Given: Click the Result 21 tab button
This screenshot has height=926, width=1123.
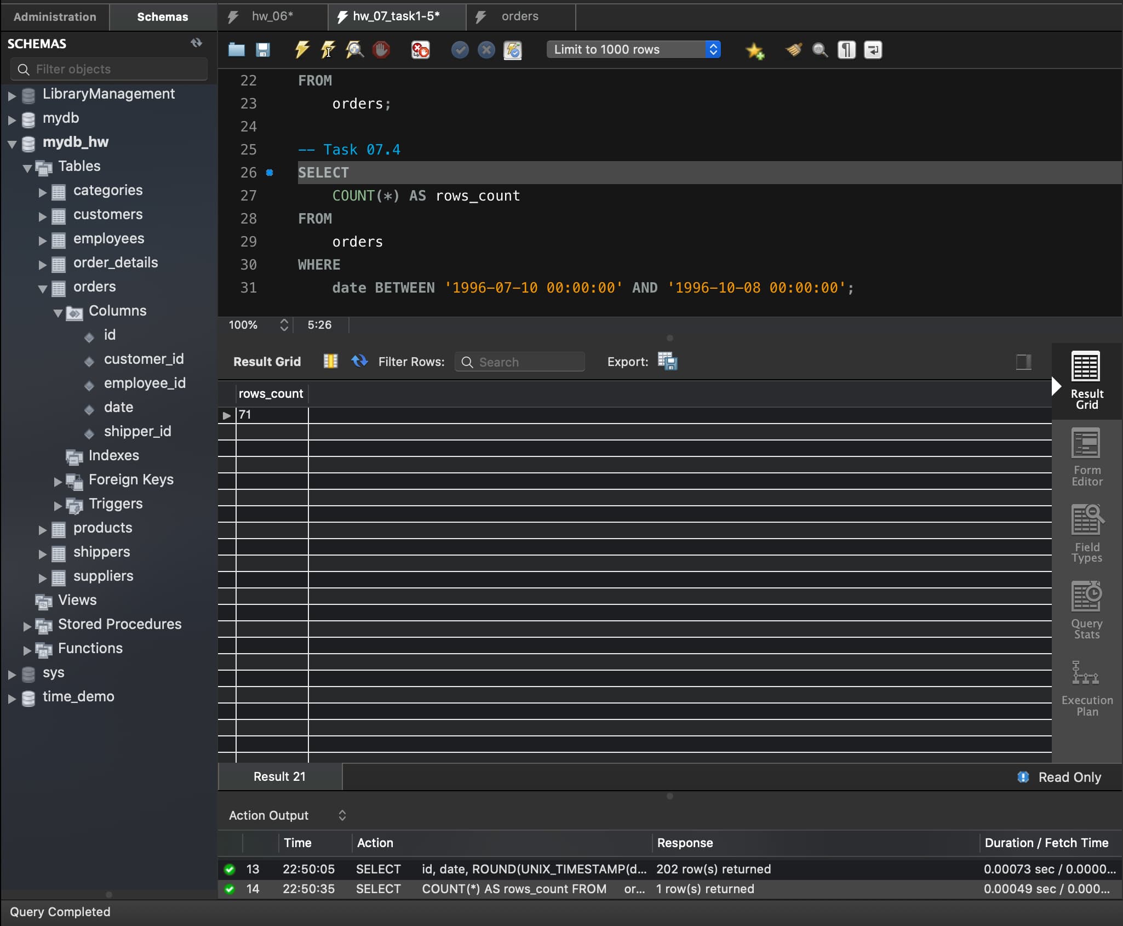Looking at the screenshot, I should 279,776.
